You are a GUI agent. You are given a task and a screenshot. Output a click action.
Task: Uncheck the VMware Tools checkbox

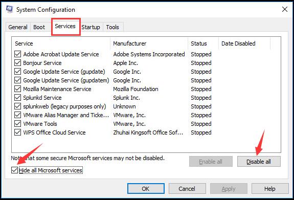(x=17, y=124)
